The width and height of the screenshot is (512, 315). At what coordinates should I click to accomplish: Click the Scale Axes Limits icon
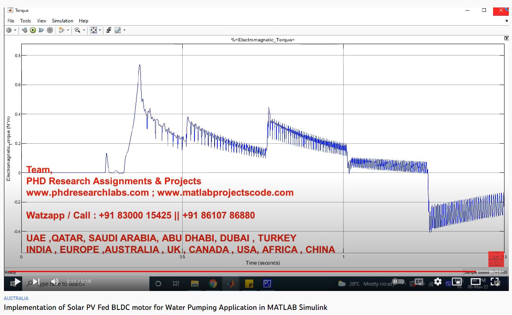pos(93,30)
